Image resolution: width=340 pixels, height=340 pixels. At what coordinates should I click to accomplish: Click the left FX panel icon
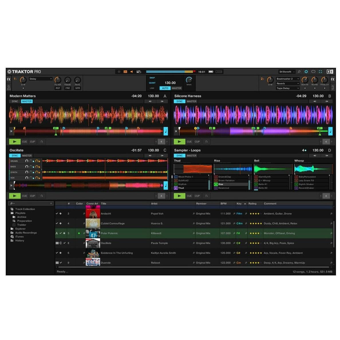[x=9, y=79]
